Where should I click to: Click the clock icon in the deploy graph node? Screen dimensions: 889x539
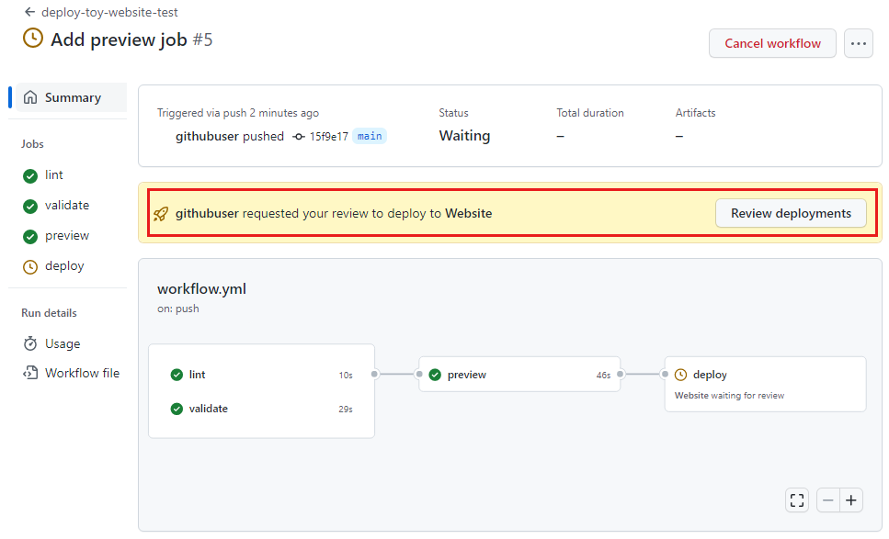pyautogui.click(x=681, y=375)
